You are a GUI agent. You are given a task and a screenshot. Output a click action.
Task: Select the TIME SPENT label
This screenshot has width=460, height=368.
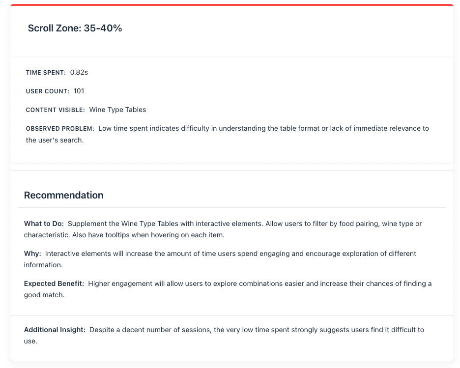(x=46, y=72)
